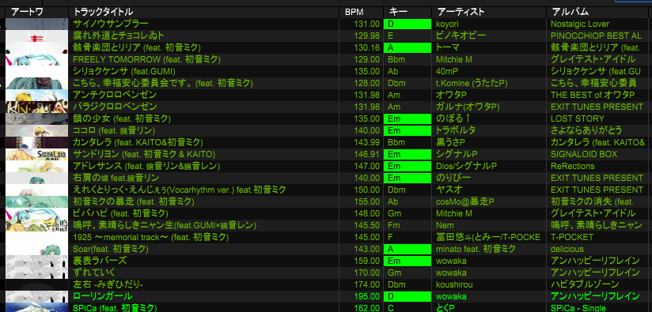Select the artwork thumbnail of 裏表ラバーズ
The height and width of the screenshot is (312, 652).
pyautogui.click(x=36, y=261)
